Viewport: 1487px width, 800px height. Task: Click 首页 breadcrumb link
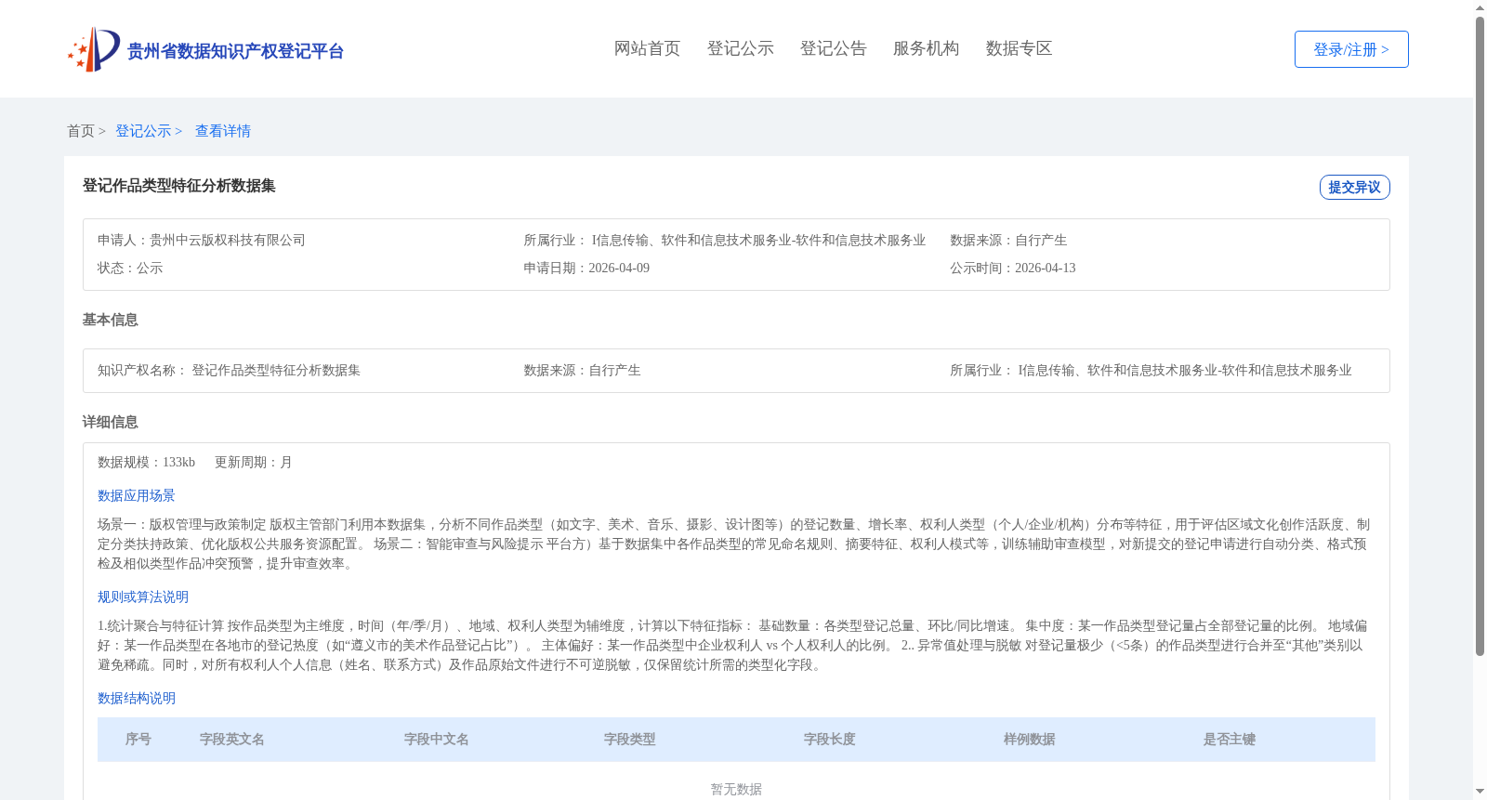(81, 131)
